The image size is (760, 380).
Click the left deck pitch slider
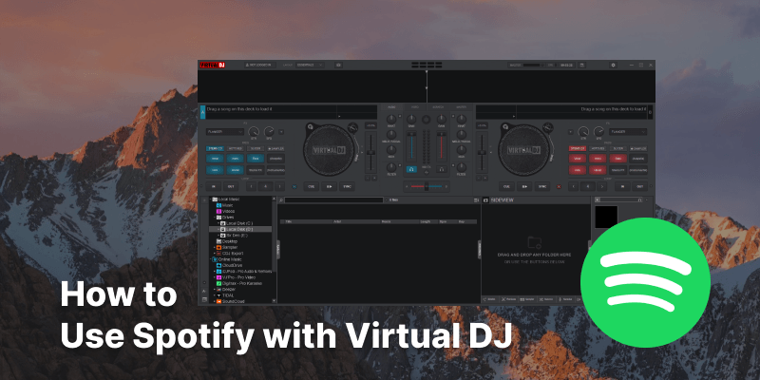click(370, 152)
